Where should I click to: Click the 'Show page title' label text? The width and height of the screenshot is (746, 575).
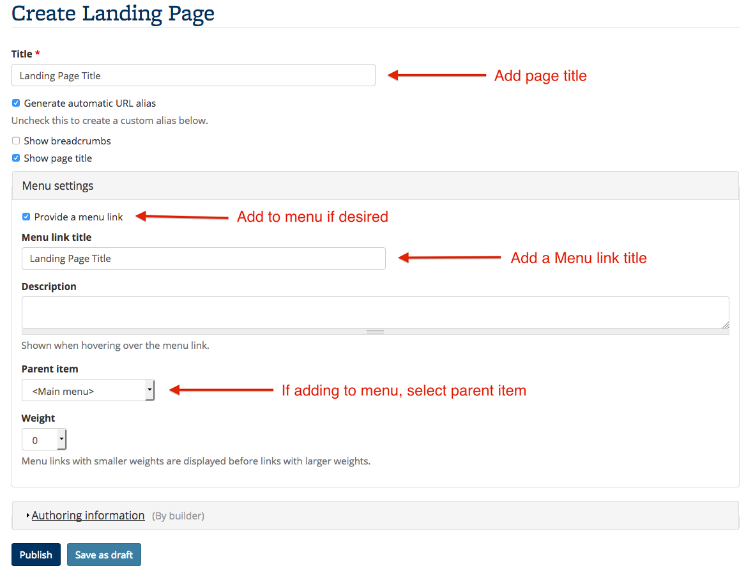(58, 158)
